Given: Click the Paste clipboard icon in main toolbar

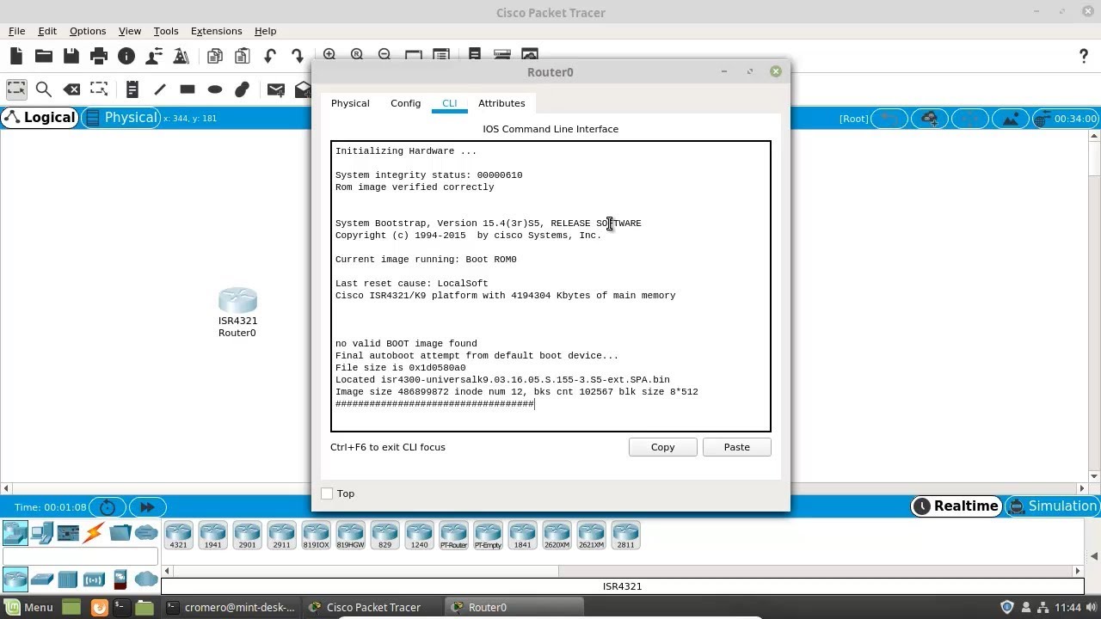Looking at the screenshot, I should click(243, 57).
